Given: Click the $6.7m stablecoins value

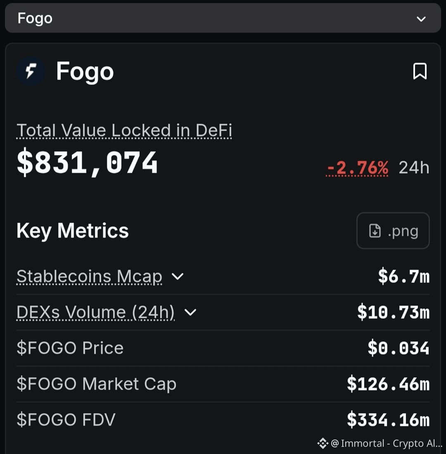Looking at the screenshot, I should click(403, 276).
